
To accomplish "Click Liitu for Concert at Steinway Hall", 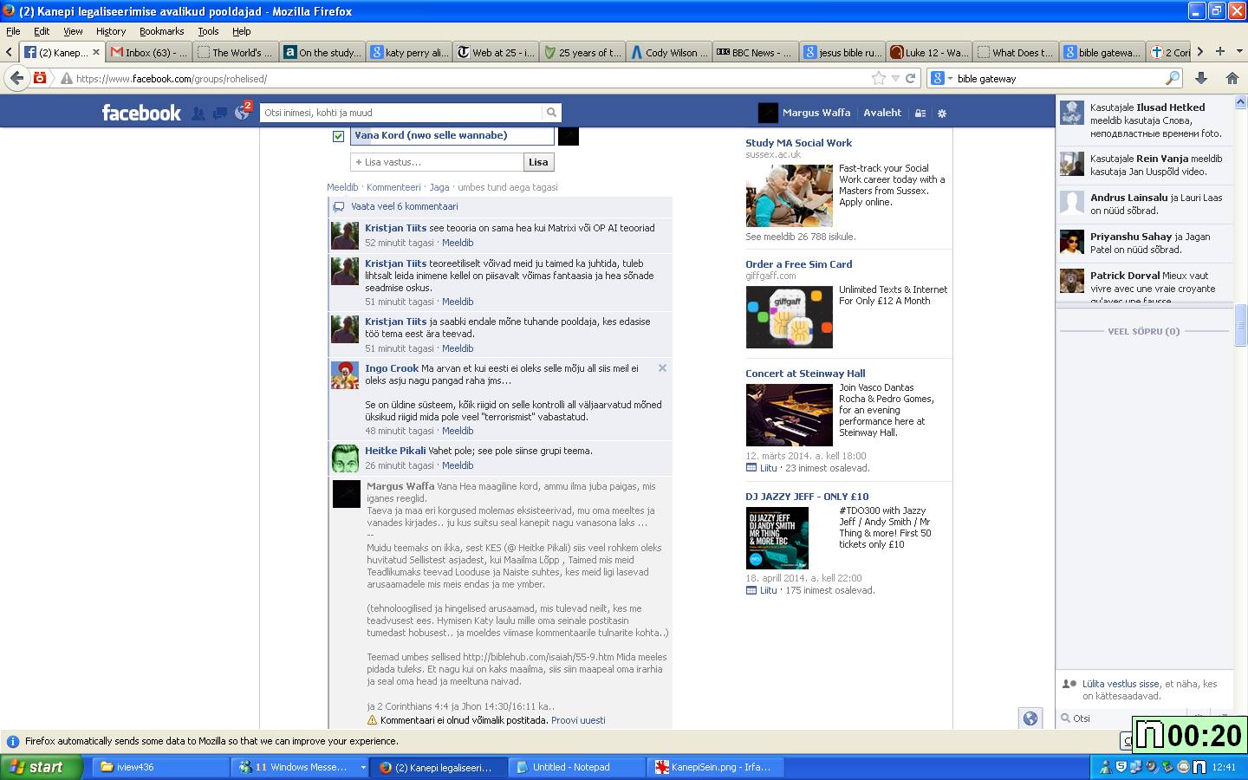I will (768, 468).
